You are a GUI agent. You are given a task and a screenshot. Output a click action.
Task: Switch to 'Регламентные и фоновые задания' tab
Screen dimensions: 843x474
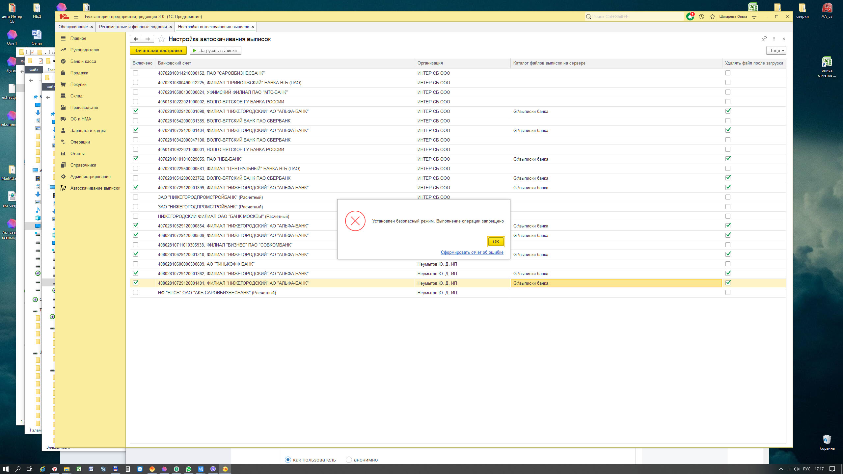[x=133, y=27]
